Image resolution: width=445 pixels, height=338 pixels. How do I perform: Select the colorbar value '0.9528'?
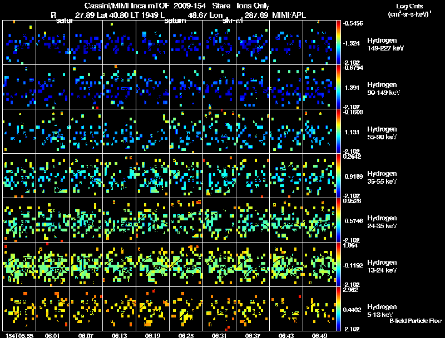(x=352, y=201)
